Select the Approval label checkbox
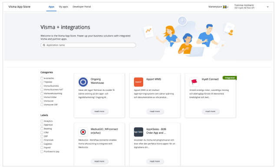 tap(42, 125)
